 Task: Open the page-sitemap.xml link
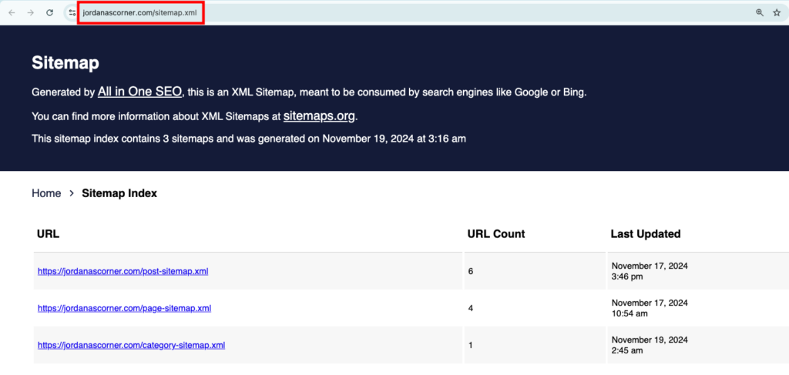coord(124,308)
